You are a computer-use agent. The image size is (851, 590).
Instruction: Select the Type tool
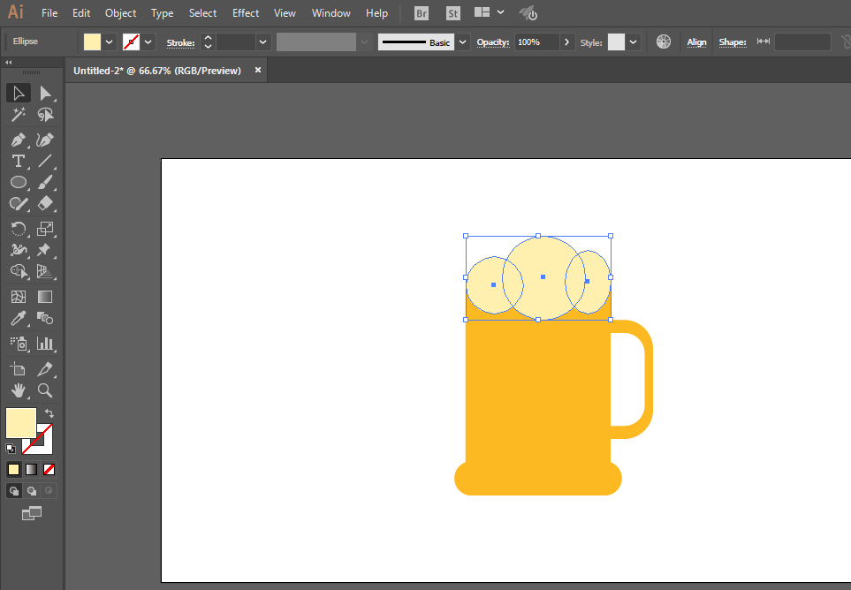click(18, 161)
